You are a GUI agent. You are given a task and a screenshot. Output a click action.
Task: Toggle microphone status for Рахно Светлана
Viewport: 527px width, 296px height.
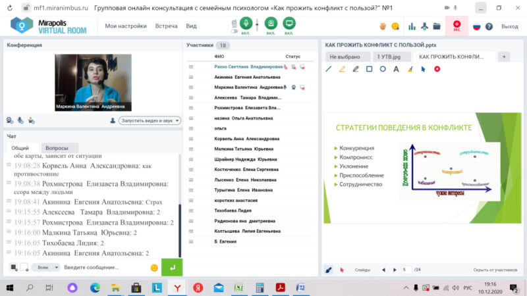286,67
